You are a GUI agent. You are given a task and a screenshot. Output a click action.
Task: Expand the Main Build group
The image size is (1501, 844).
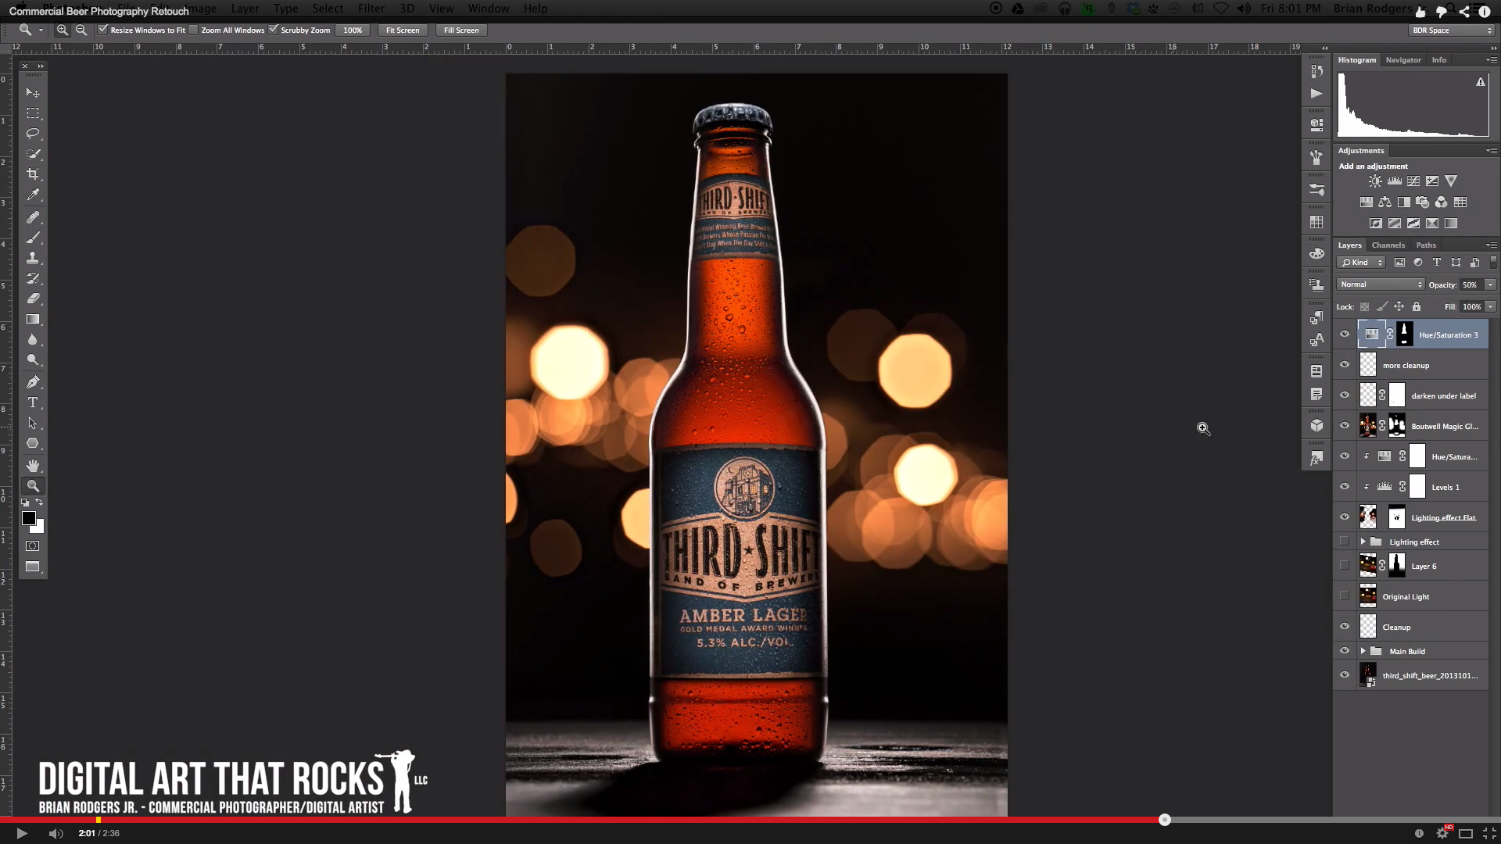click(1363, 651)
